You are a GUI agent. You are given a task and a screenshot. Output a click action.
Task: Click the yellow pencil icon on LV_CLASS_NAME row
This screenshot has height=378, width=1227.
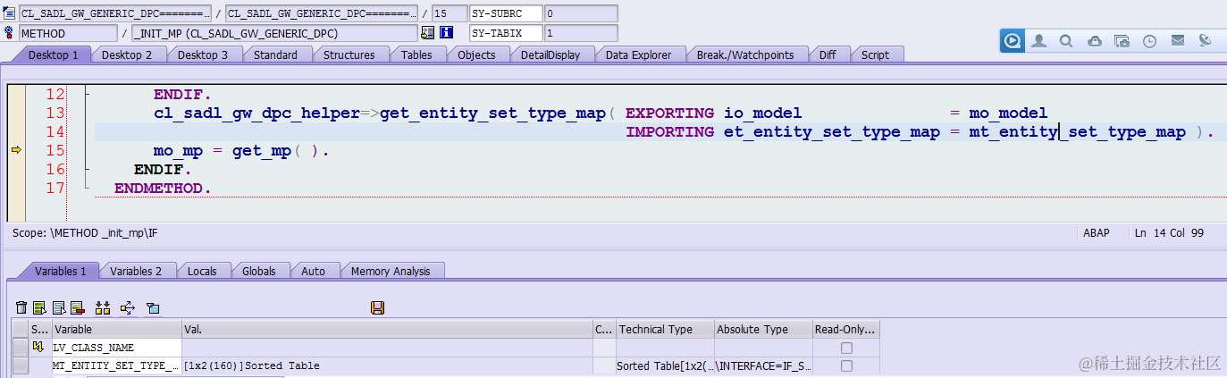(38, 347)
